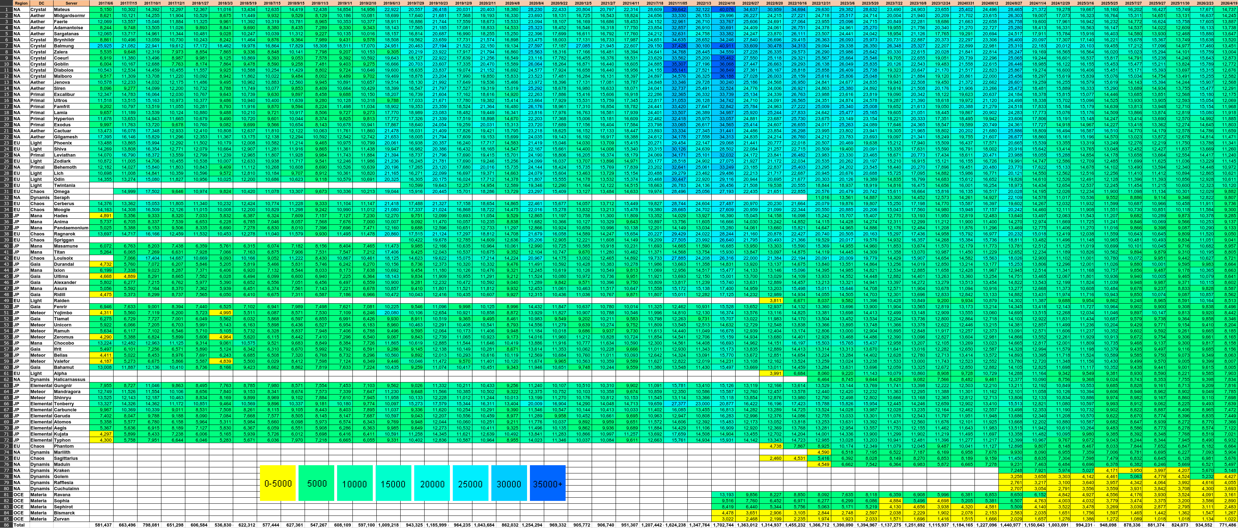Click the yellow 0-5000 legend swatch
The height and width of the screenshot is (528, 1238).
[278, 483]
